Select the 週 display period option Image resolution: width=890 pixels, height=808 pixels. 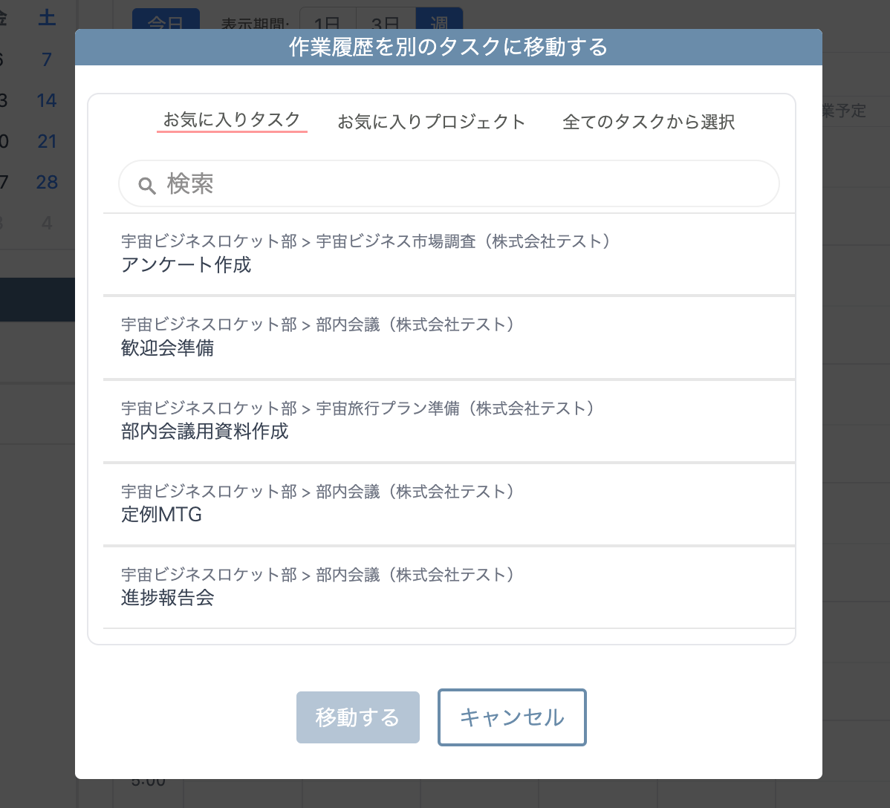(x=437, y=22)
